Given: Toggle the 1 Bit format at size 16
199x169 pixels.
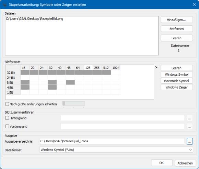Looking at the screenshot, I should (25, 92).
